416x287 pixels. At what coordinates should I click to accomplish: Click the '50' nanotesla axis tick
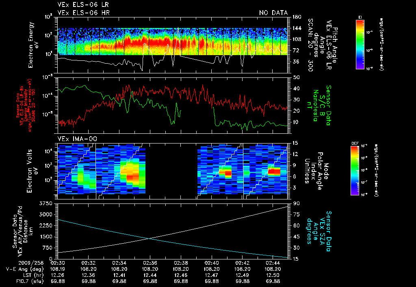point(295,77)
